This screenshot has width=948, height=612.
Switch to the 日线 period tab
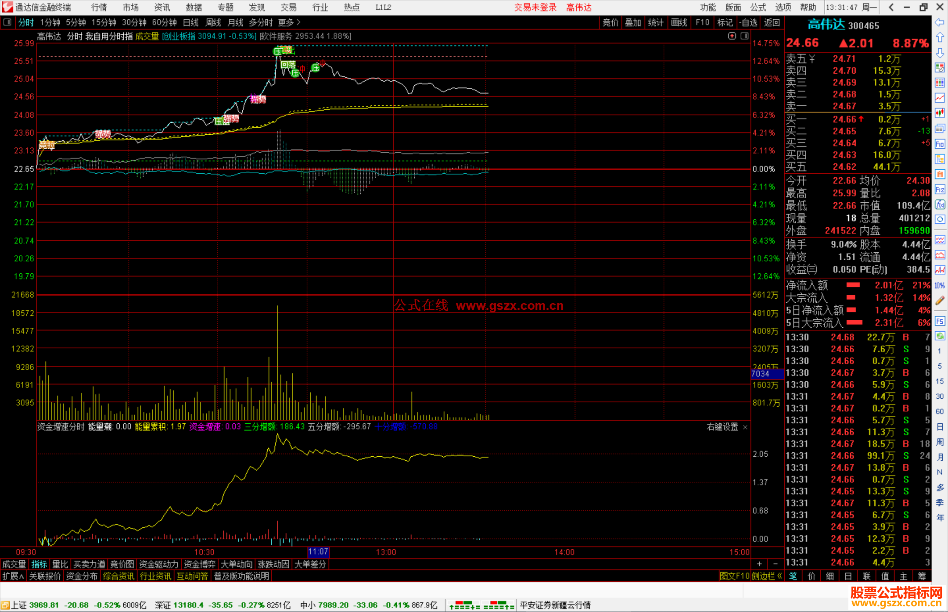(x=190, y=22)
